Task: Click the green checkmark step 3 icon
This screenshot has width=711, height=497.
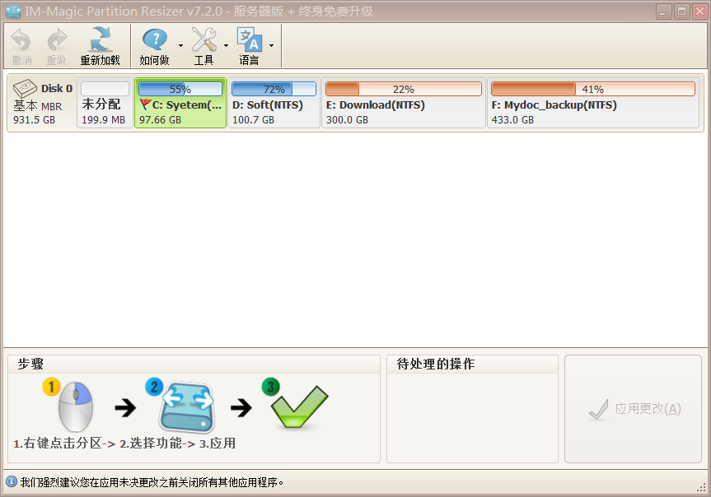Action: pyautogui.click(x=300, y=407)
